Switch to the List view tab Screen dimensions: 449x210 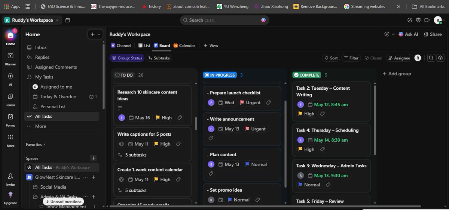click(x=144, y=46)
